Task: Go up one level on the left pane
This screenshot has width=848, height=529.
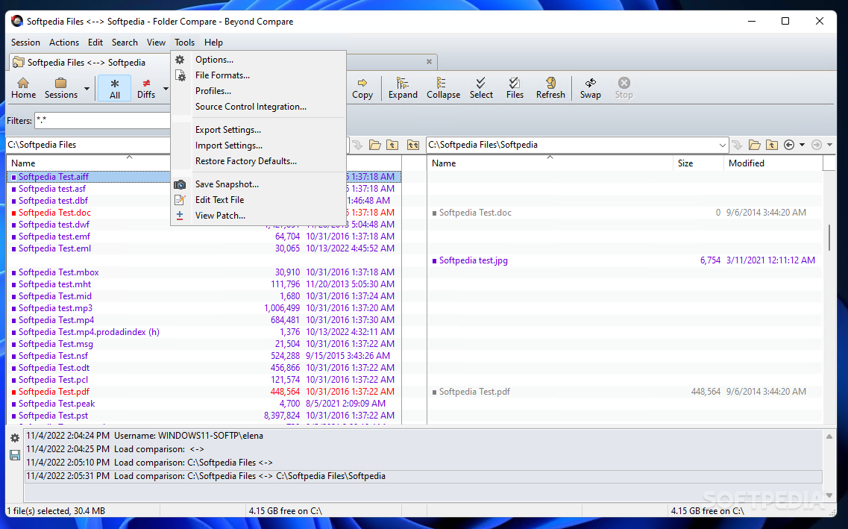Action: (x=392, y=145)
